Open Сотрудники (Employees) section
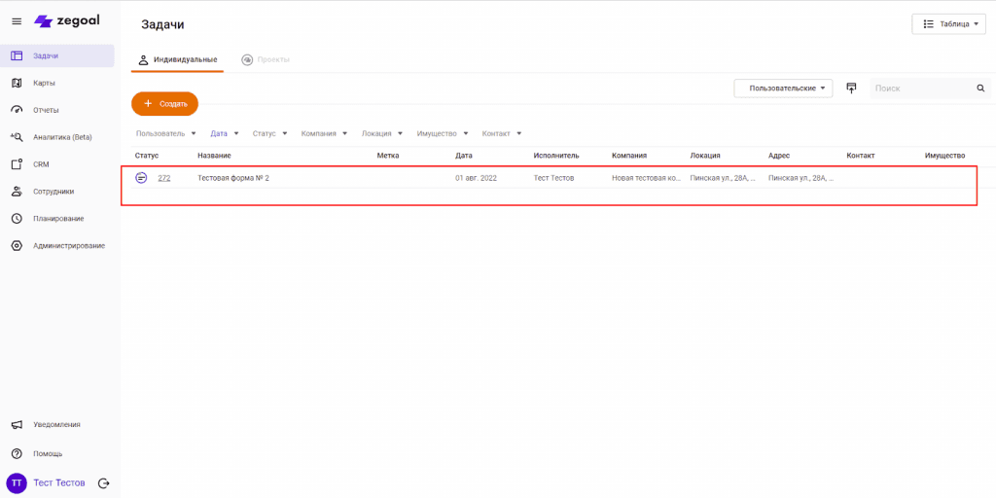 (x=53, y=192)
